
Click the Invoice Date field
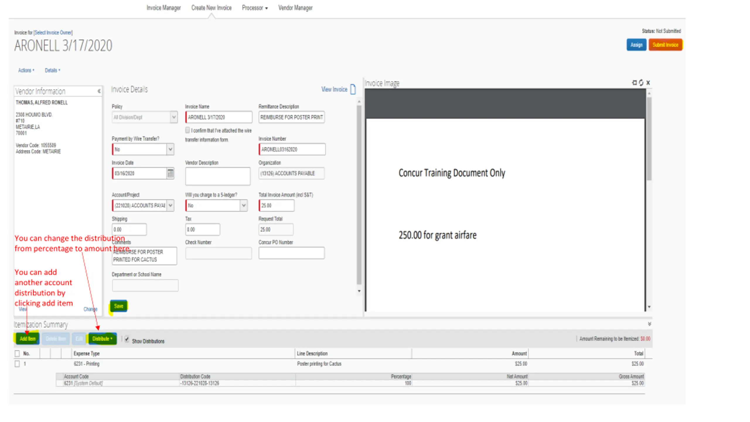(x=139, y=173)
